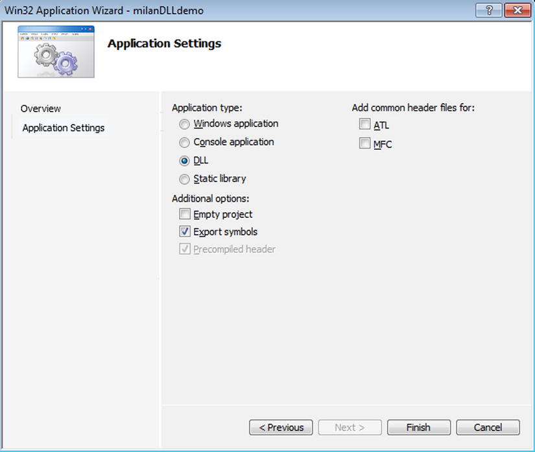Open help via the question mark button
The image size is (535, 452).
coord(489,10)
